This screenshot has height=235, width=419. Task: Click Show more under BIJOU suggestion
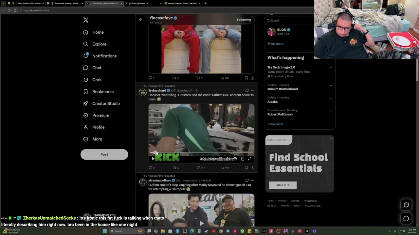click(x=275, y=44)
